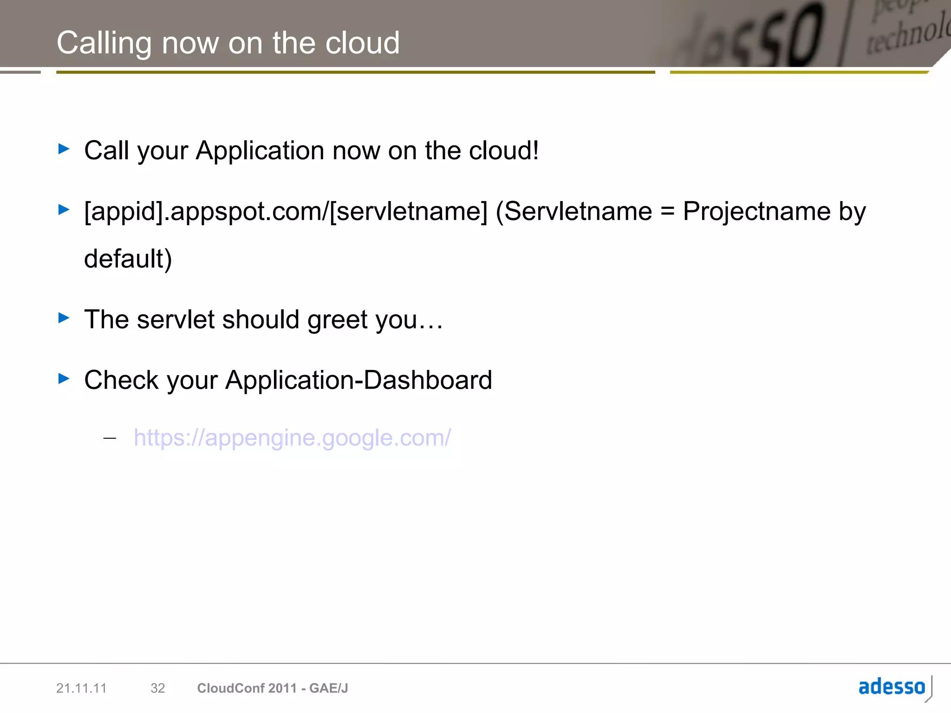Click the bullet arrow beside appspot URL line

(x=64, y=210)
